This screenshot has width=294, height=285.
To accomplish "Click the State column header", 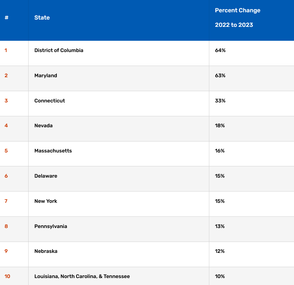I will coord(42,18).
